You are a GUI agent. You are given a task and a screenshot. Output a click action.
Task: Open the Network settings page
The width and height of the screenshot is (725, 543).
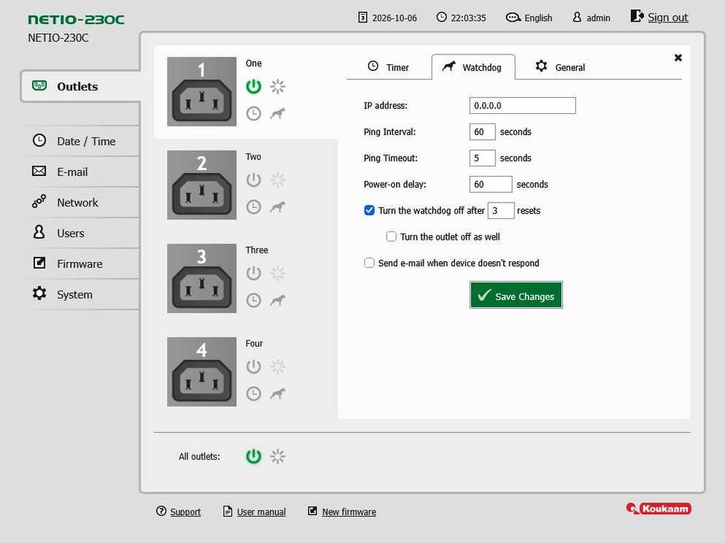pos(83,202)
